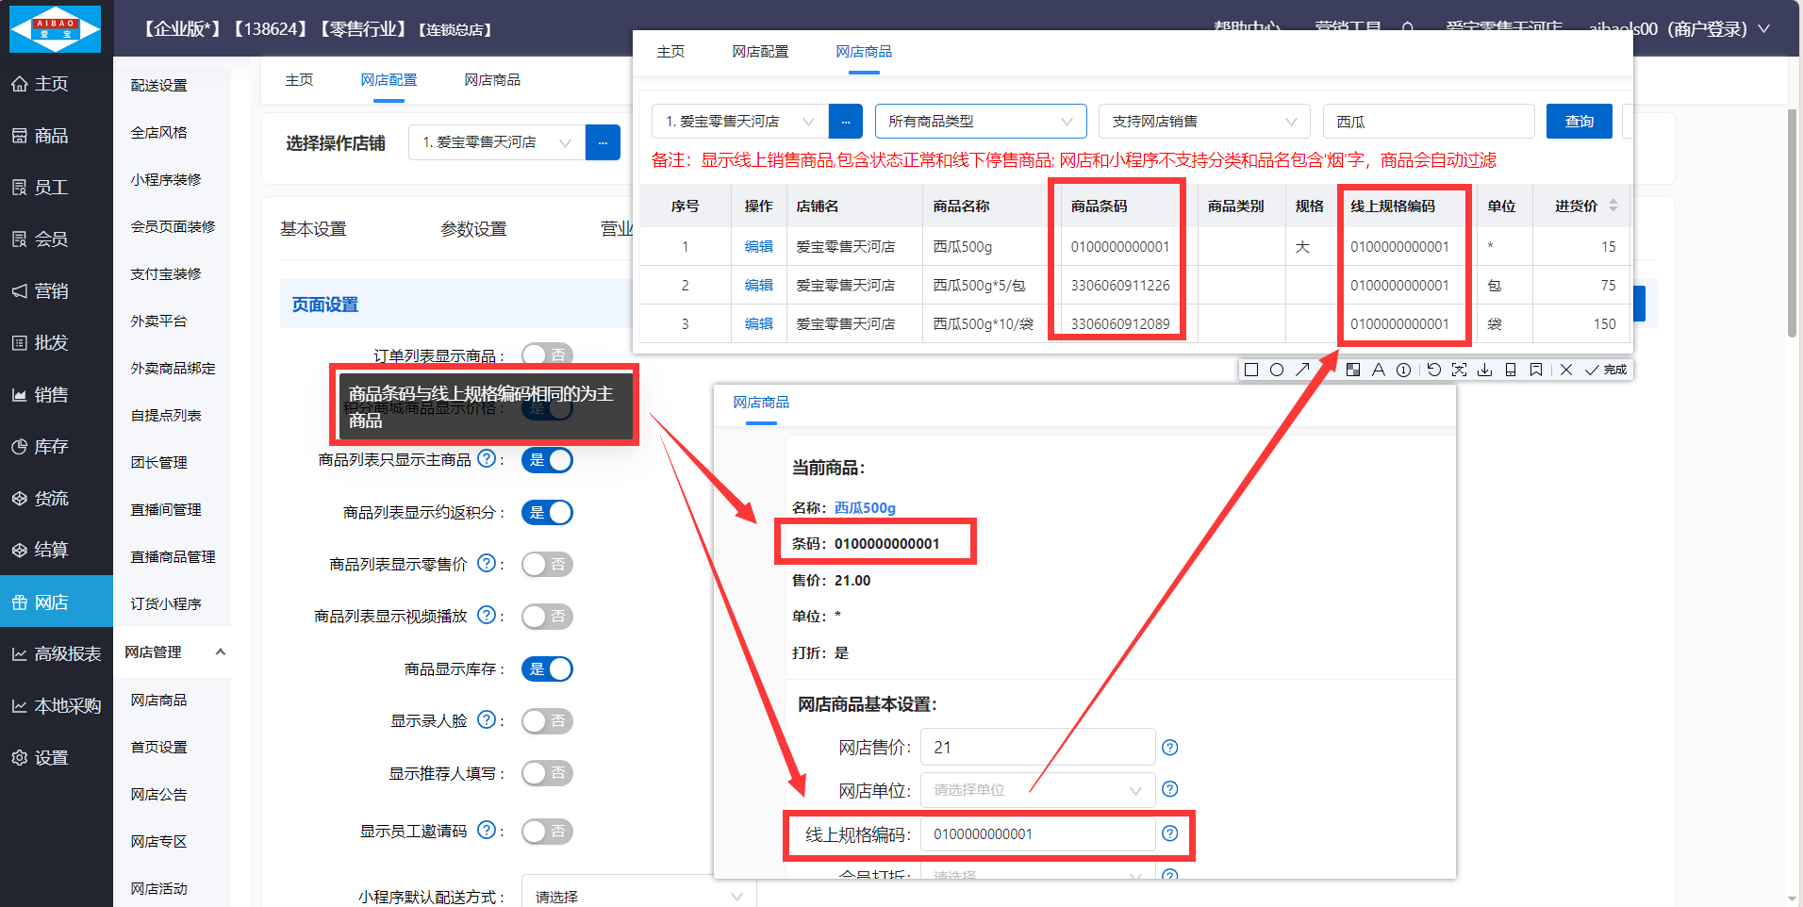Toggle 商品列表显示视频播放 switch

(547, 617)
